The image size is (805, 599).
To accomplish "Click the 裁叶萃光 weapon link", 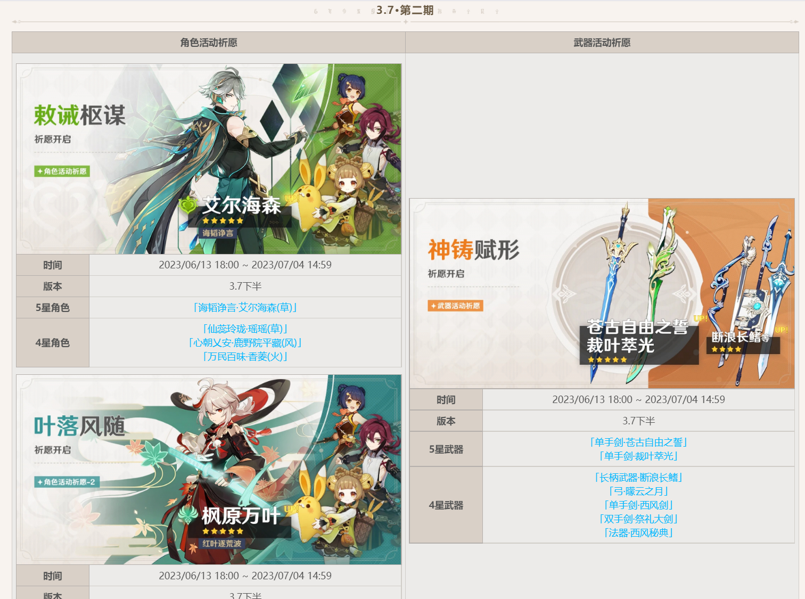I will point(638,456).
